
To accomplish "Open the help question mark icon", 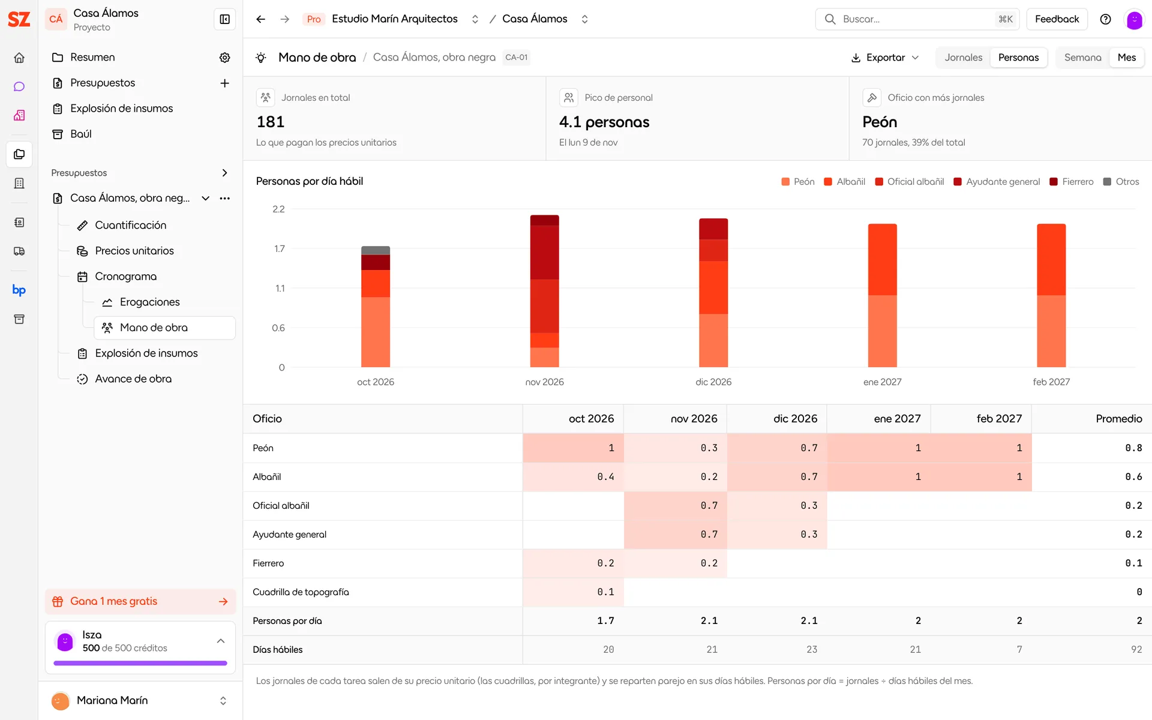I will [x=1106, y=19].
